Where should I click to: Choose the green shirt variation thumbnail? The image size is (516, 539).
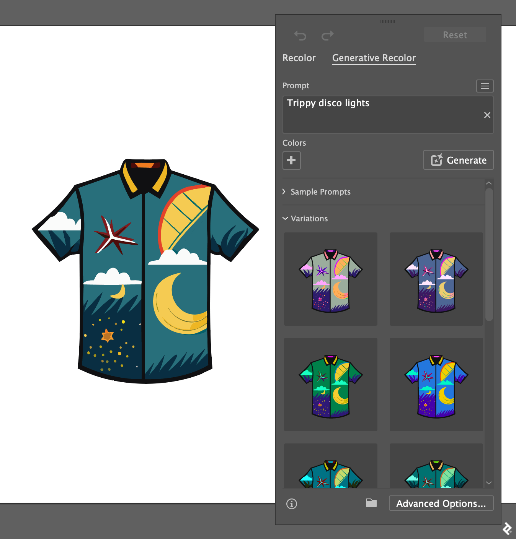pos(331,385)
